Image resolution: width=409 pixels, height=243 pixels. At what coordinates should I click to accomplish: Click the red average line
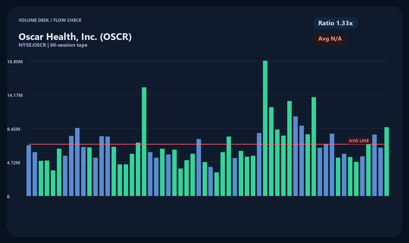point(208,144)
